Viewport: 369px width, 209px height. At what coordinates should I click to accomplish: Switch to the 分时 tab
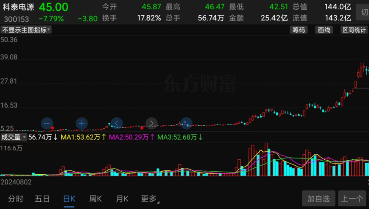(16, 199)
